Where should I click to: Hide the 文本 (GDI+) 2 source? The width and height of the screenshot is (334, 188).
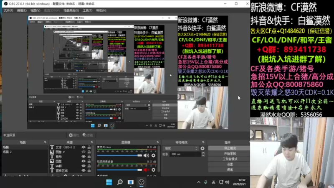83,147
